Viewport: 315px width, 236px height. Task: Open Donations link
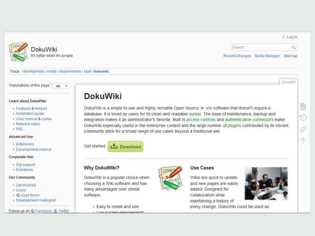[24, 170]
